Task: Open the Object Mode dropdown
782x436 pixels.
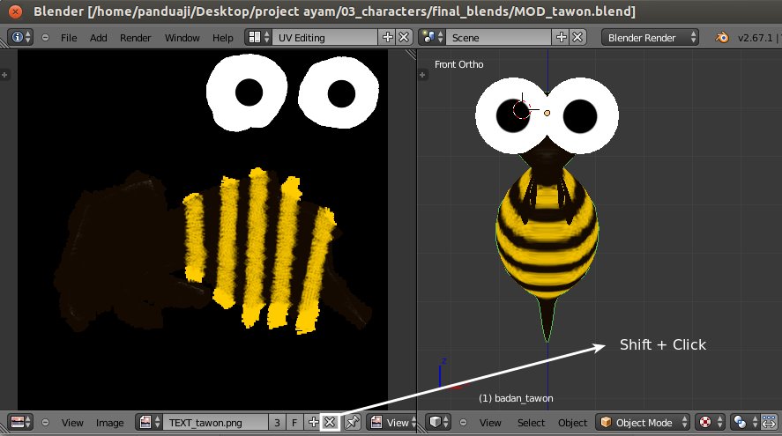Action: point(644,423)
